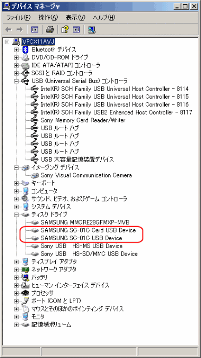Select SAMSUNG SC-01C Card USB Device

point(88,230)
